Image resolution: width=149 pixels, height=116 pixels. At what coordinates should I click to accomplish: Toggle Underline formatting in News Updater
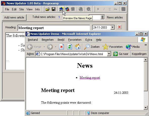pyautogui.click(x=110, y=9)
